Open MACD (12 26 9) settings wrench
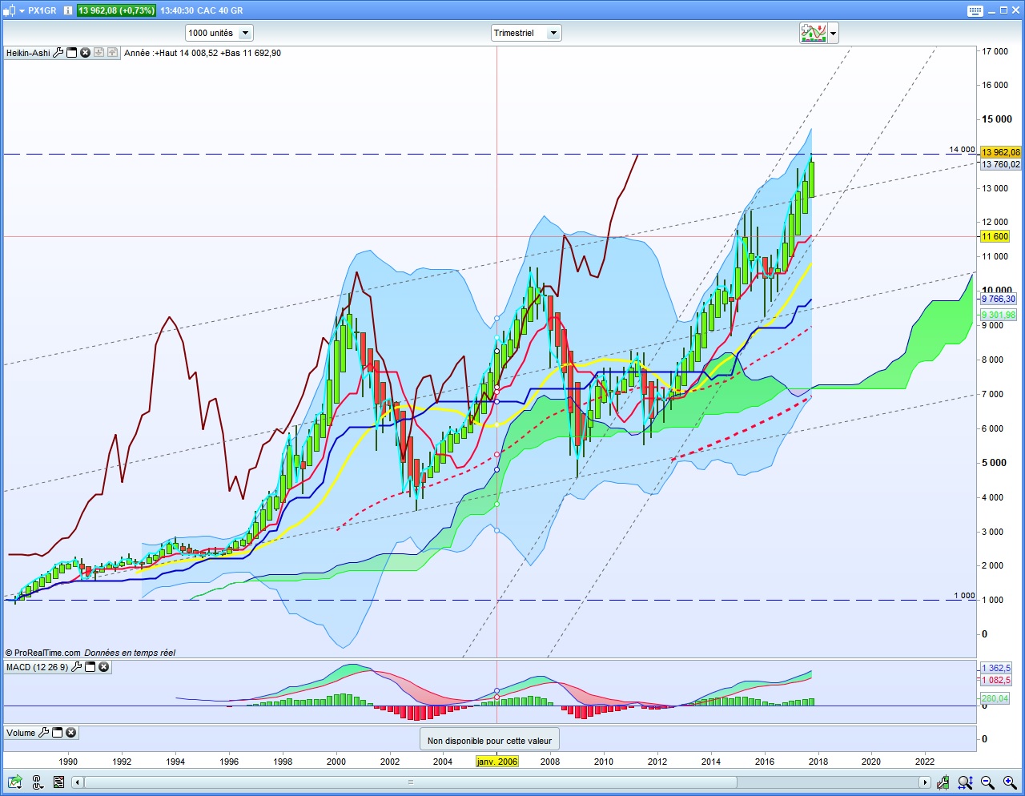The height and width of the screenshot is (796, 1025). point(77,667)
